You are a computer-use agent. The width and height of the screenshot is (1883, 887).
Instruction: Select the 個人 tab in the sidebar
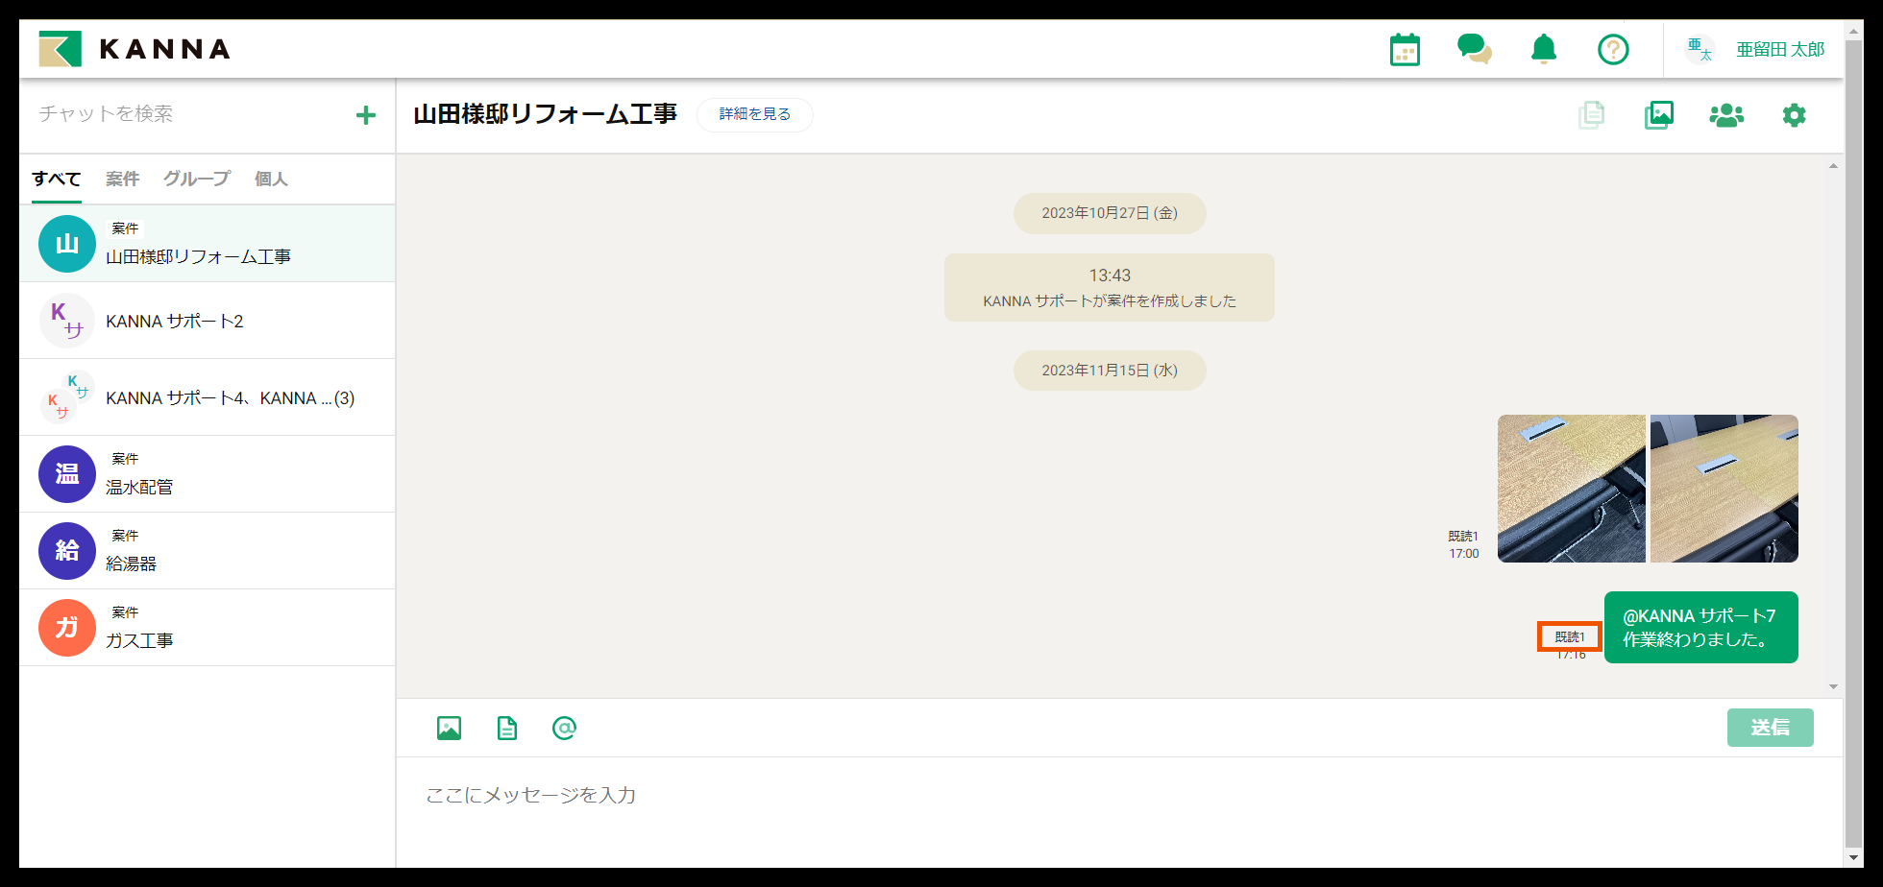[x=271, y=179]
